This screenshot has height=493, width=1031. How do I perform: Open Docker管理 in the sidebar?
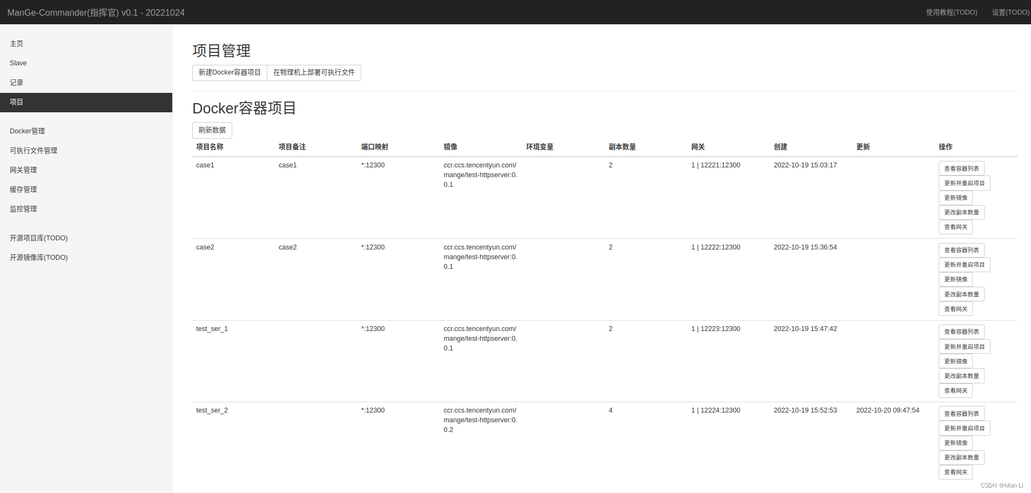(86, 131)
